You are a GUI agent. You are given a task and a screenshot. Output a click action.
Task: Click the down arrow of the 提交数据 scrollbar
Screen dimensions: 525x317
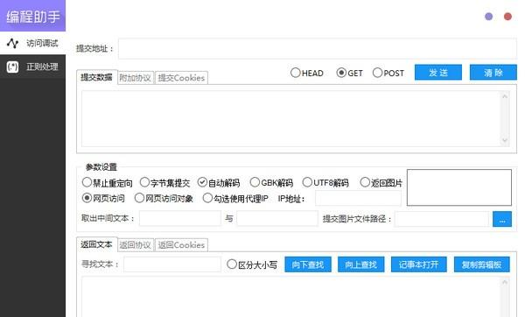coord(505,140)
